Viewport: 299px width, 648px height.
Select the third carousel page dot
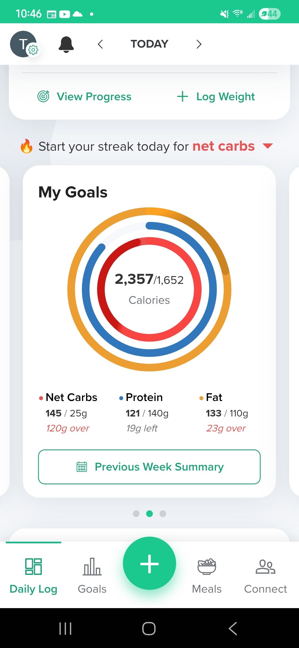point(163,514)
